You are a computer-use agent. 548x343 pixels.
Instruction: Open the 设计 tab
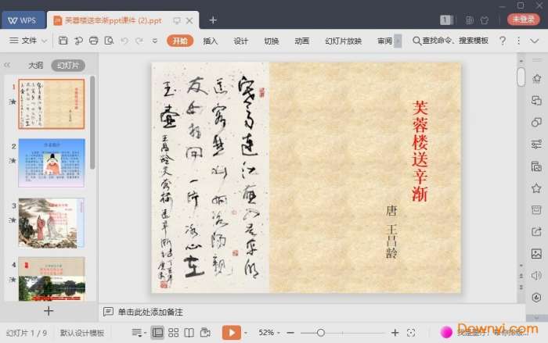click(x=240, y=41)
